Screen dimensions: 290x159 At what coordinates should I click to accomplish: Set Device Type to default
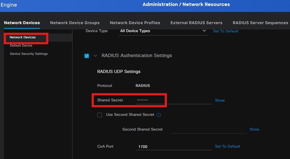pyautogui.click(x=225, y=31)
